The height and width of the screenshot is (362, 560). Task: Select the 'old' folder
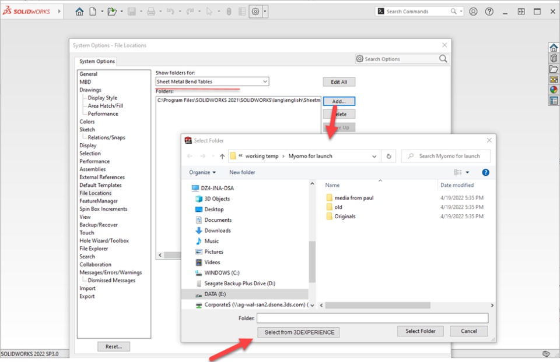[334, 207]
